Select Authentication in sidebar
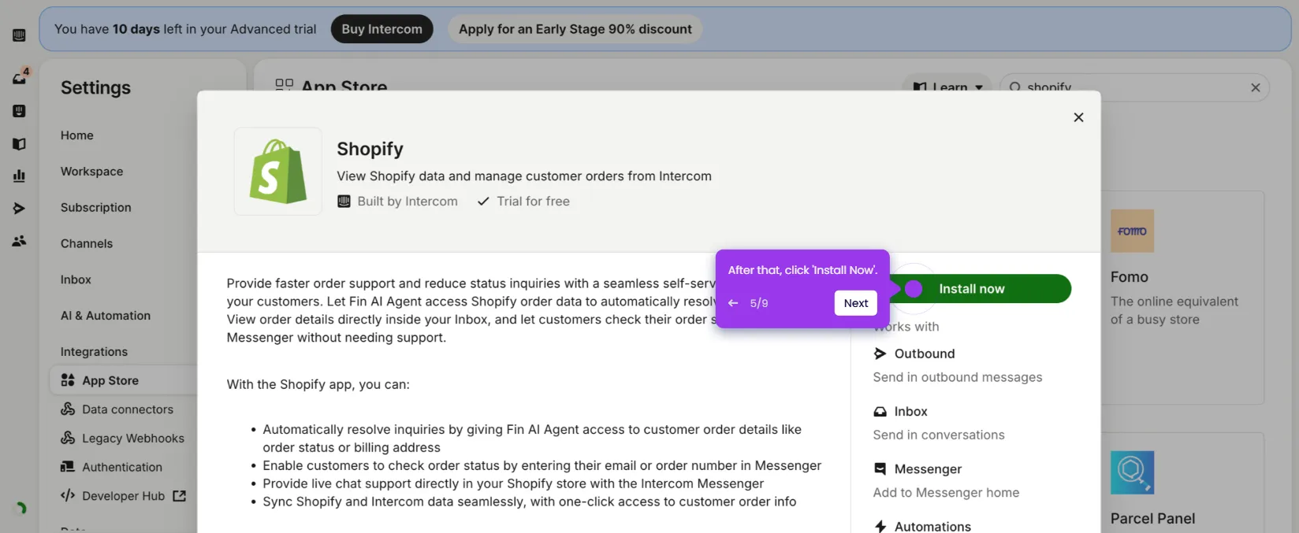This screenshot has width=1299, height=533. 122,467
